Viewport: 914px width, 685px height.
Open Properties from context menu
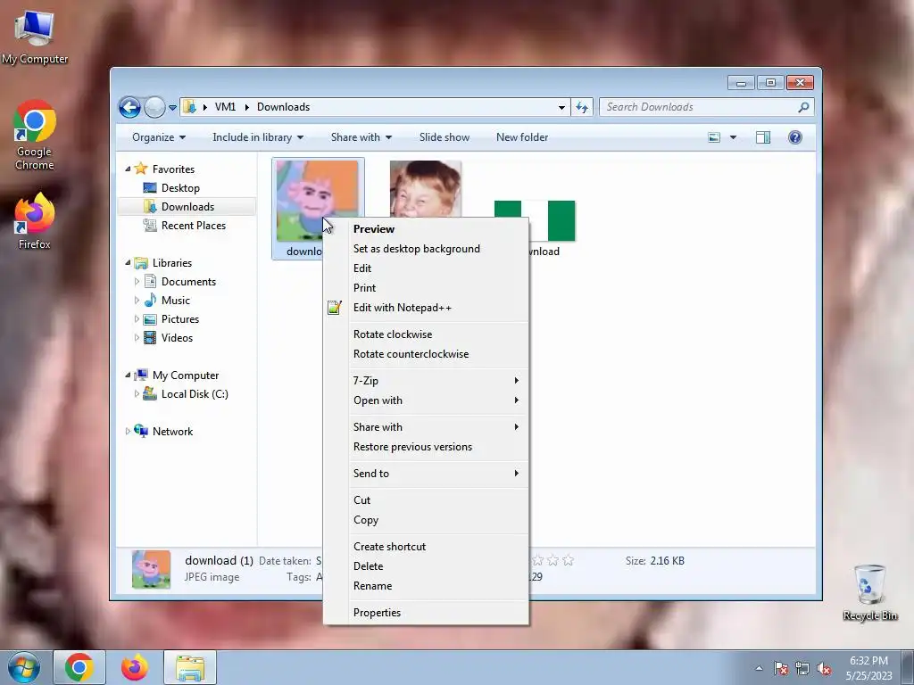tap(426, 613)
